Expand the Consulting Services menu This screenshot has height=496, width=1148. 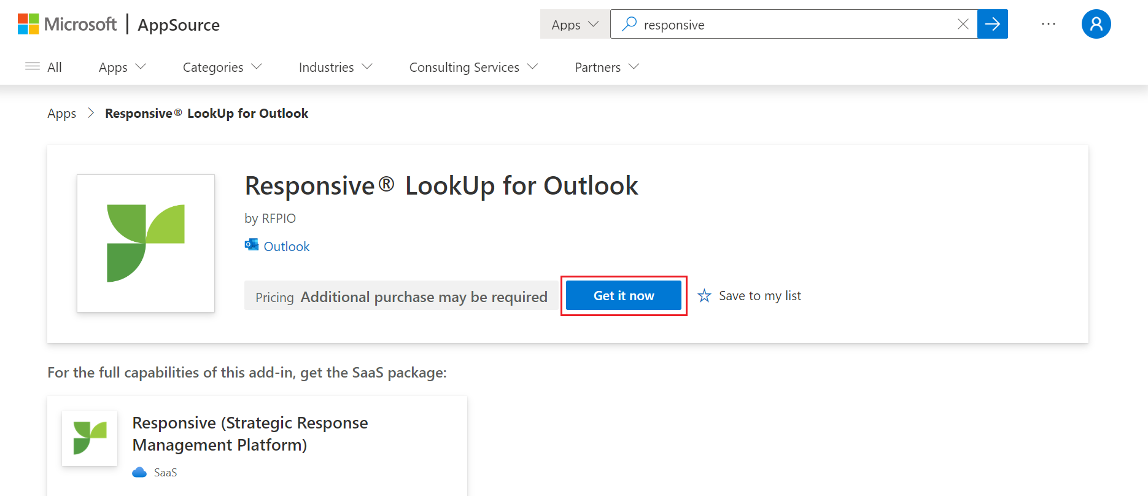point(473,67)
